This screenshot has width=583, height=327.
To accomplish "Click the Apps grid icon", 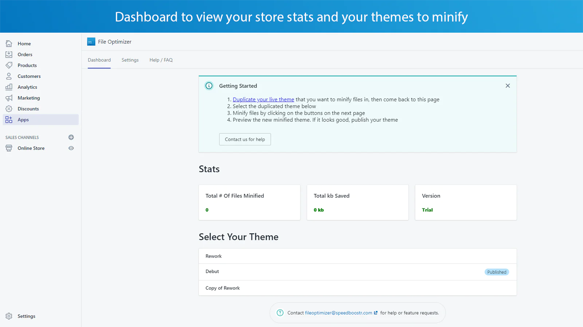I will (x=9, y=119).
